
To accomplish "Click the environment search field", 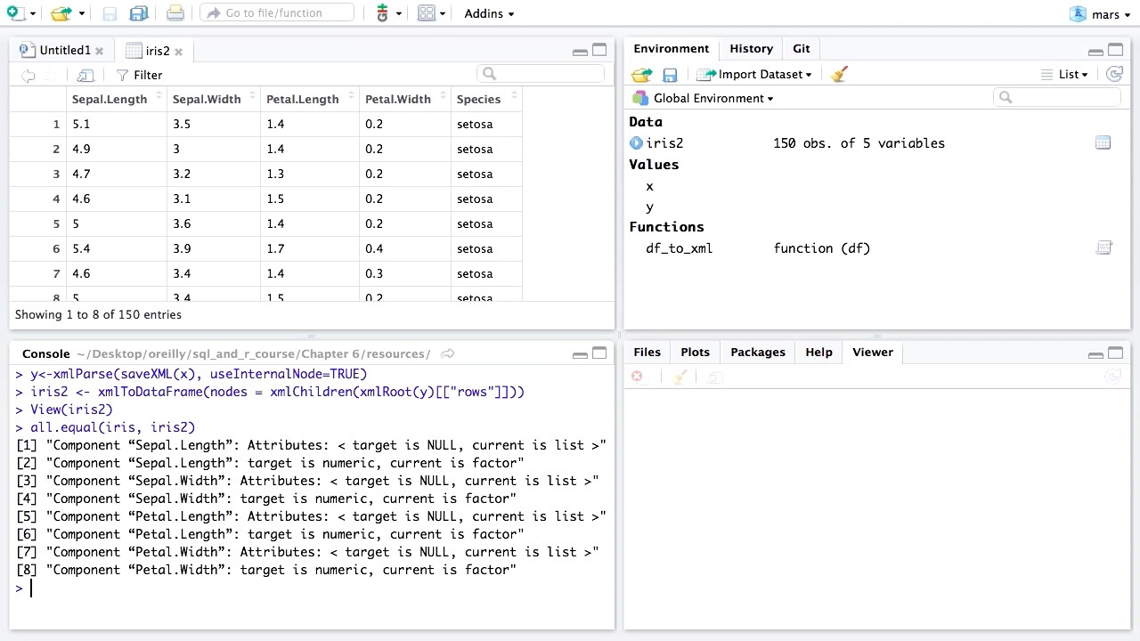I will pos(1056,97).
